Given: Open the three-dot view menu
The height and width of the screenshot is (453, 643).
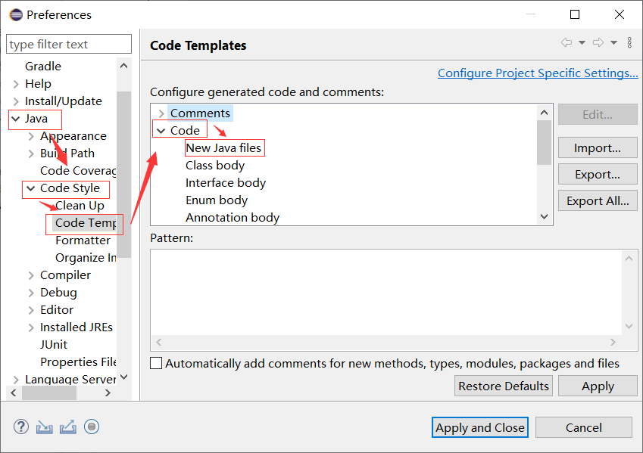Looking at the screenshot, I should pos(629,42).
